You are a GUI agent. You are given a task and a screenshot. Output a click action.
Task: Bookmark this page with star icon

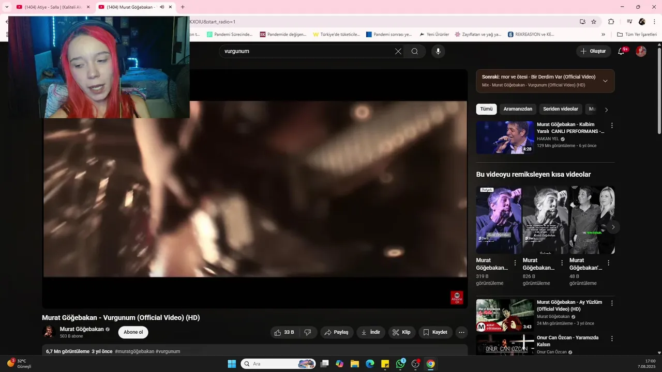(594, 22)
